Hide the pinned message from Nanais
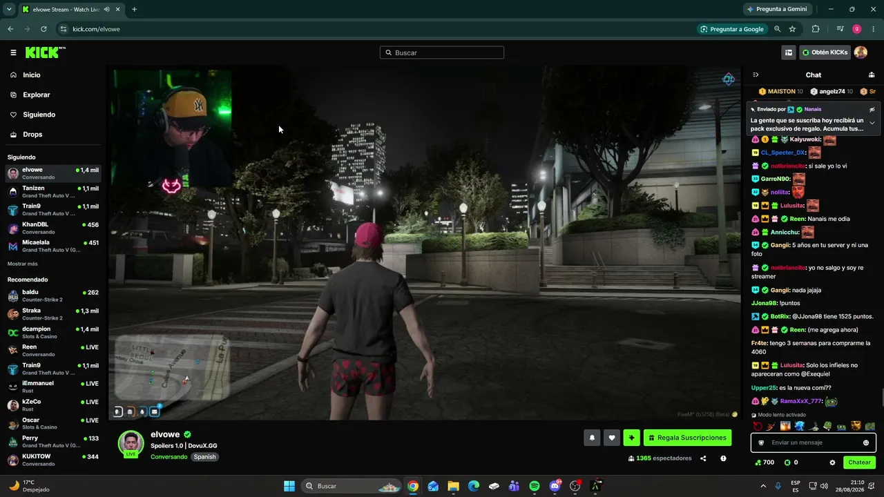The height and width of the screenshot is (497, 884). 872,109
